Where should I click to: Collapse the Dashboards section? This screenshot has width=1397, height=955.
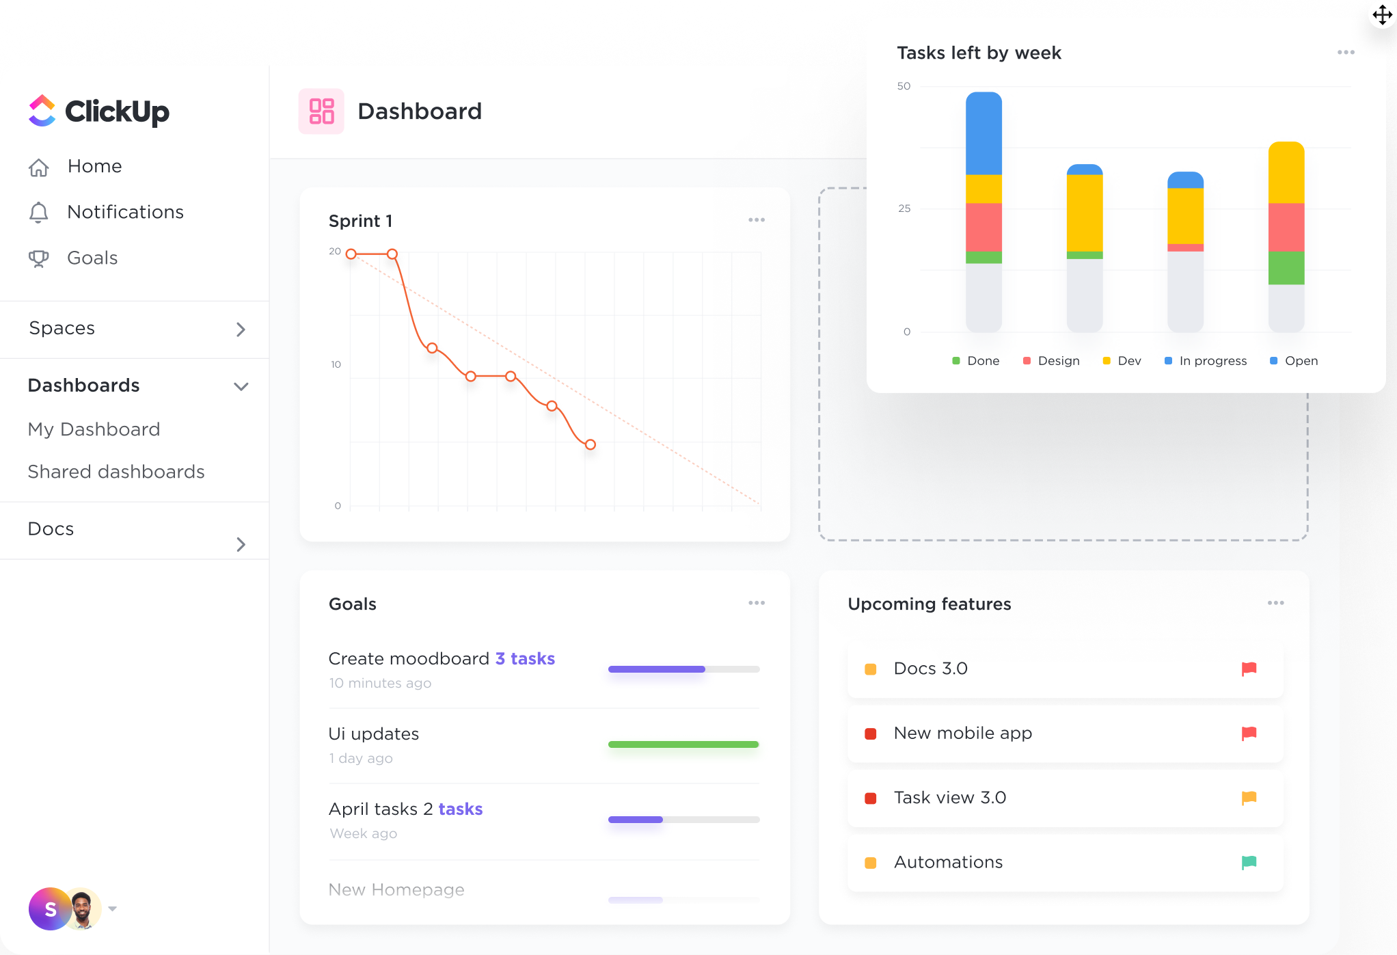[x=241, y=386]
